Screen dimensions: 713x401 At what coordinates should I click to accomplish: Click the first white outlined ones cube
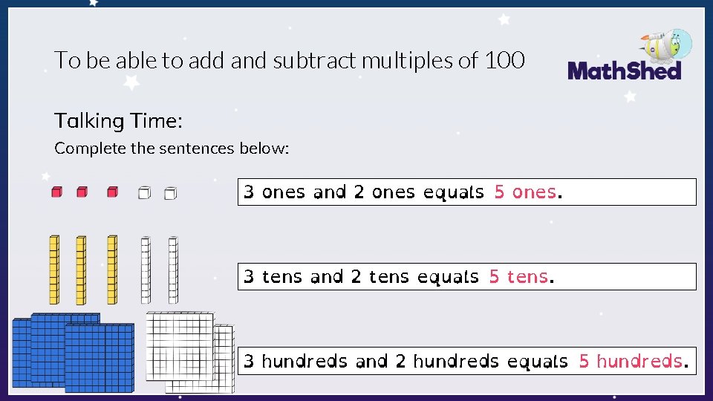[144, 193]
